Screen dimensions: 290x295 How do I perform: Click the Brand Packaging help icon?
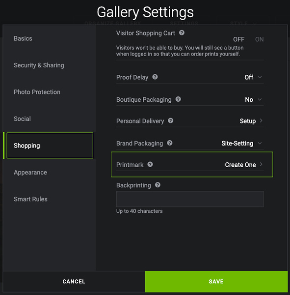pos(170,143)
